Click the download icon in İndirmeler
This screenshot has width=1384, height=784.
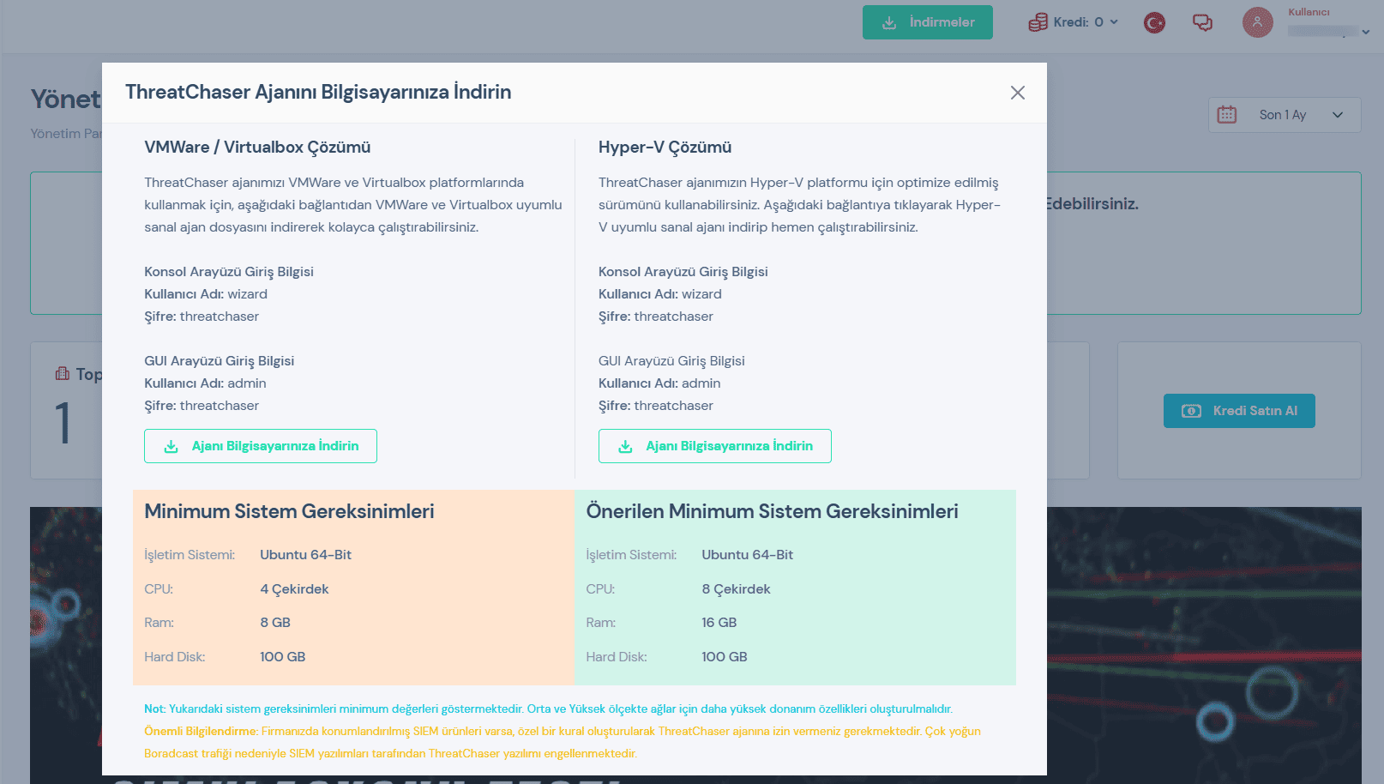click(x=889, y=22)
